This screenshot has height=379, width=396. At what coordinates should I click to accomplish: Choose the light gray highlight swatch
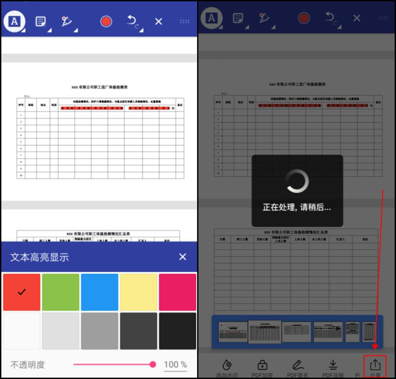(61, 331)
